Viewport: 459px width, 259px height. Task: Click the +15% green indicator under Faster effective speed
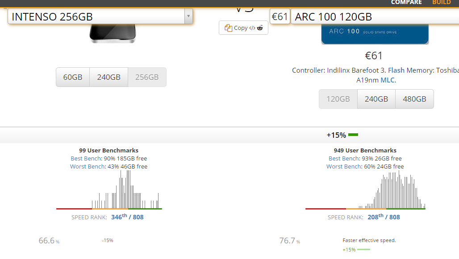coord(356,250)
